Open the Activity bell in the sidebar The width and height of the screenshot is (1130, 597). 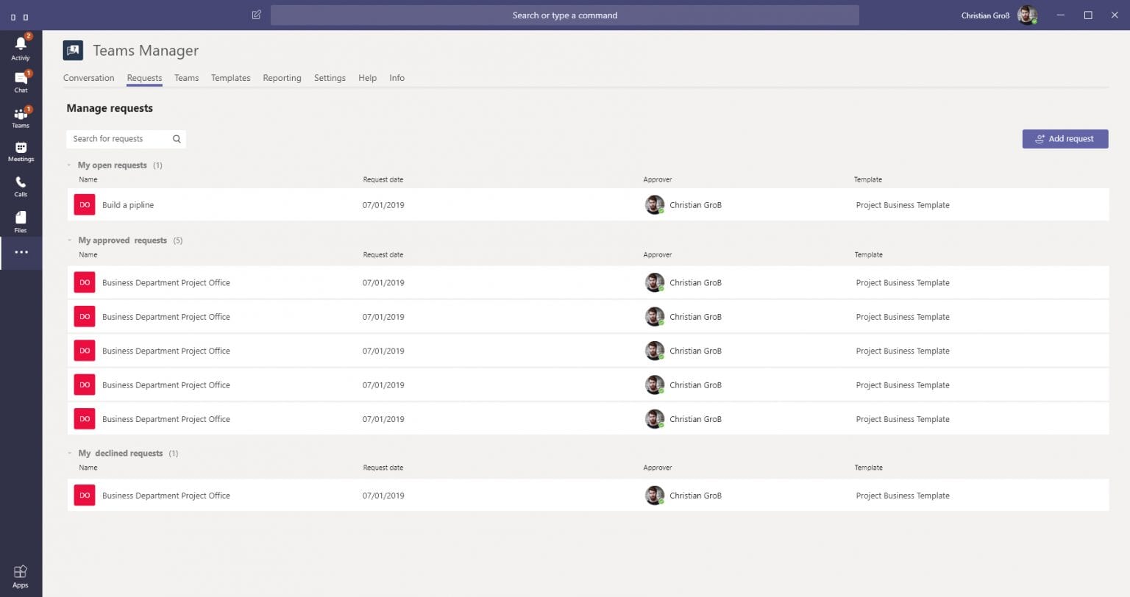coord(21,47)
